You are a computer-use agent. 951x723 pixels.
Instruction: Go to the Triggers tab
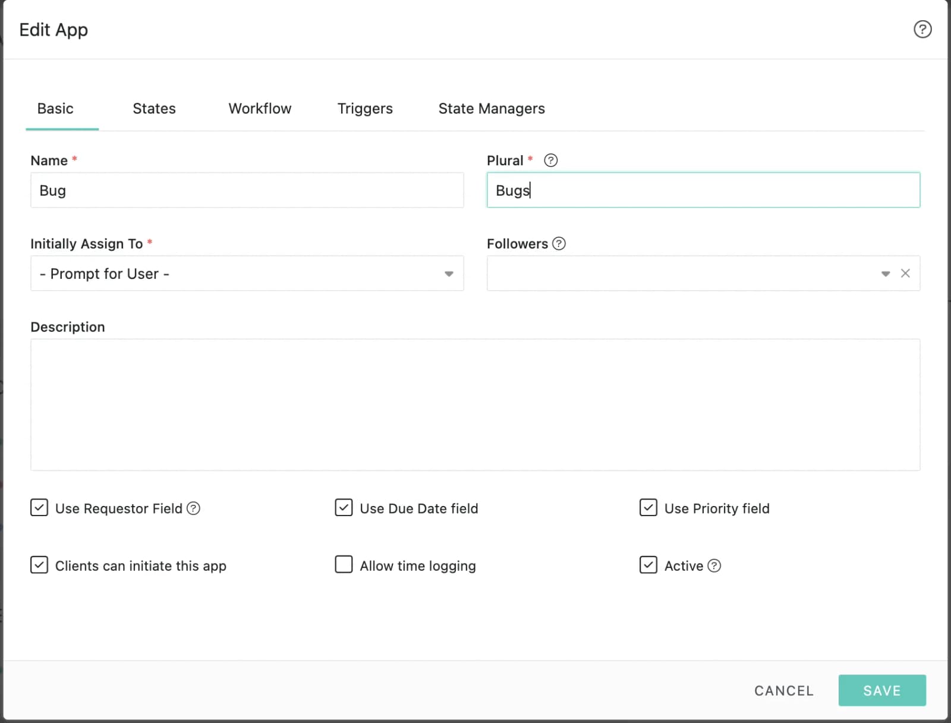click(x=365, y=109)
